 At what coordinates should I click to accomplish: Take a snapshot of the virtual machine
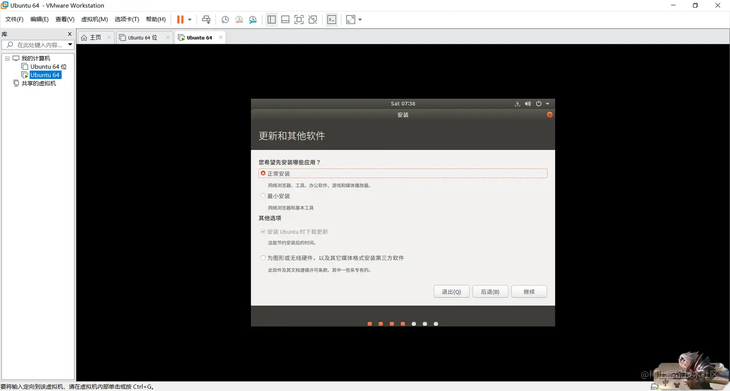pos(225,20)
